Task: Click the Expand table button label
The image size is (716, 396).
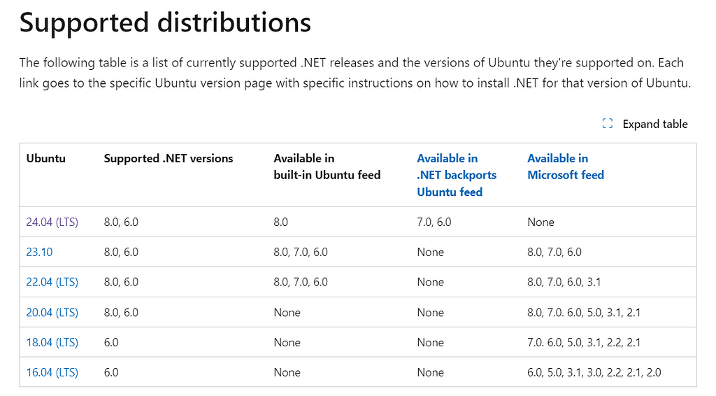Action: (654, 124)
